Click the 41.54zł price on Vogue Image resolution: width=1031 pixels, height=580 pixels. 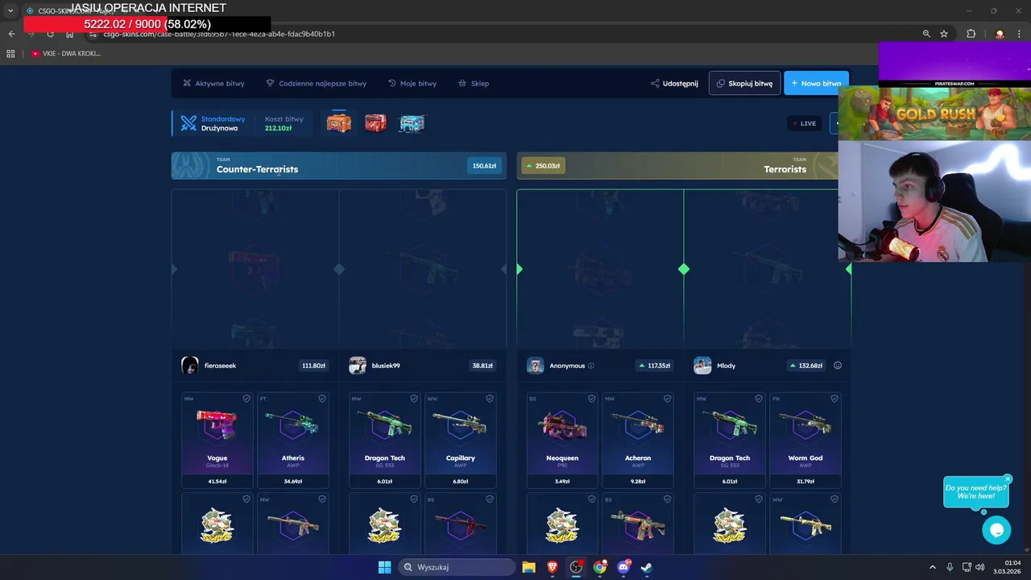coord(217,481)
